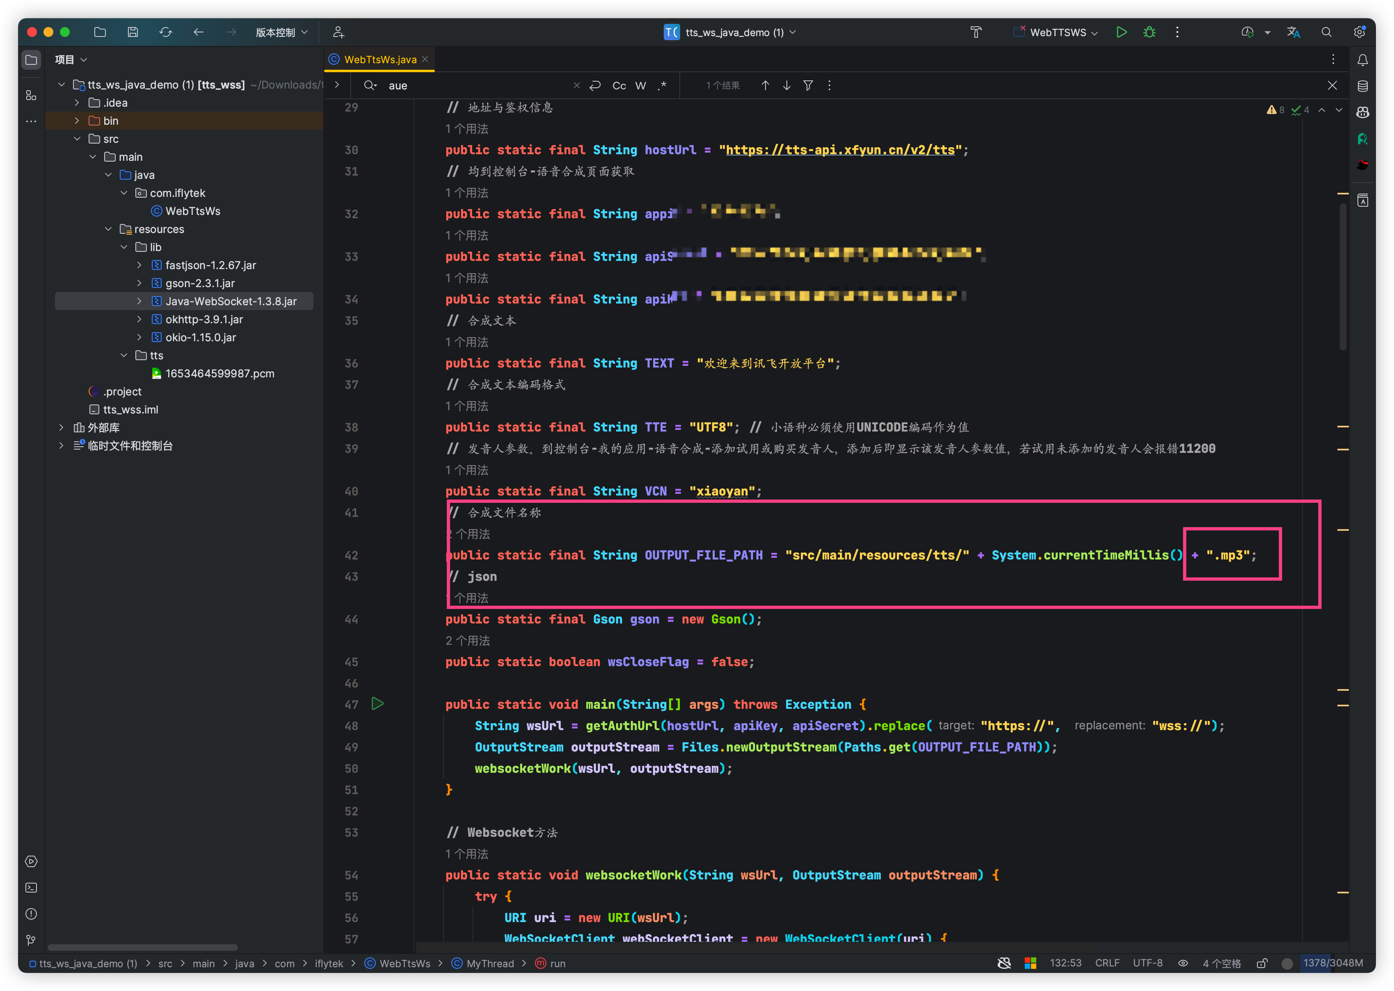Open the Database tool window icon

[1362, 86]
